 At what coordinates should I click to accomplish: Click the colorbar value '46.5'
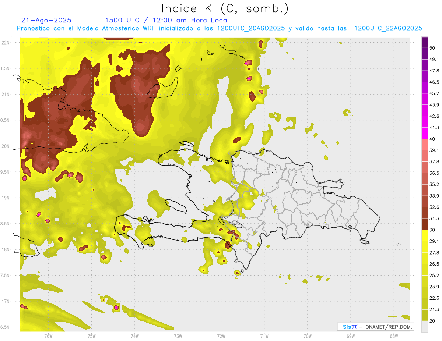[435, 82]
